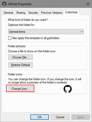Tick the apply template to subfolders checkbox

point(10,38)
